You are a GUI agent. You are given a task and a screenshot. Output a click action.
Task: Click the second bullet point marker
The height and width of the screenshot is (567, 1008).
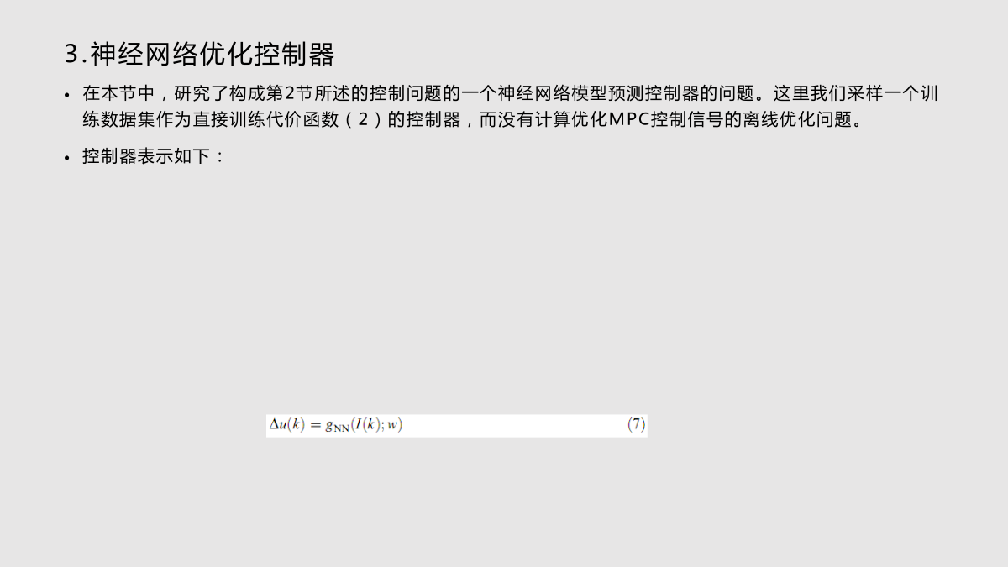67,158
